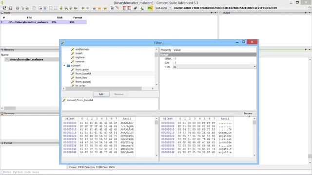Image resolution: width=312 pixels, height=175 pixels.
Task: Click the offset value -1 in Range properties
Action: [175, 59]
